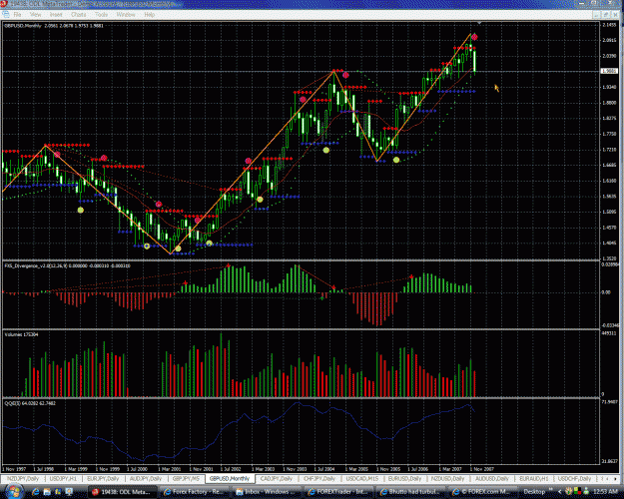Viewport: 624px width, 499px height.
Task: Switch to the EURJPY,Daily chart tab
Action: 103,478
